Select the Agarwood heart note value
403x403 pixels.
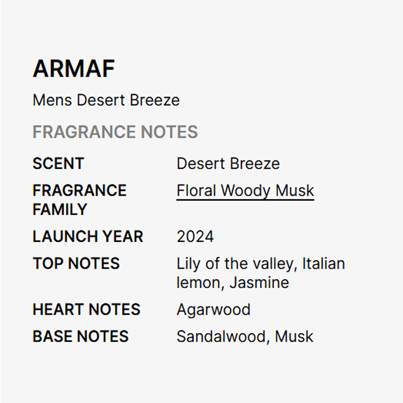213,309
